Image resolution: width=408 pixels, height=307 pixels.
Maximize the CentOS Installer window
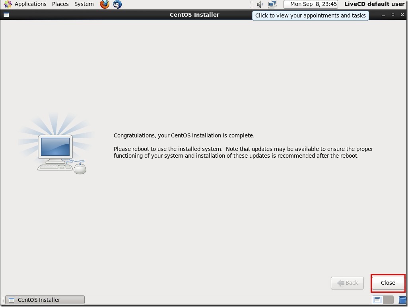[392, 15]
